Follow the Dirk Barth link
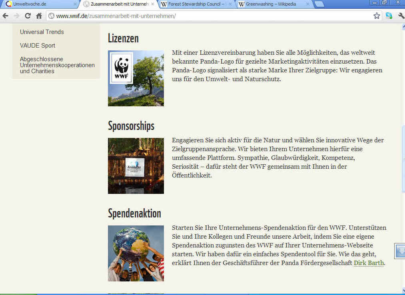 369,263
